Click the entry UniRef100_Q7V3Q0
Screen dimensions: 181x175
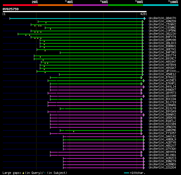(x=162, y=149)
